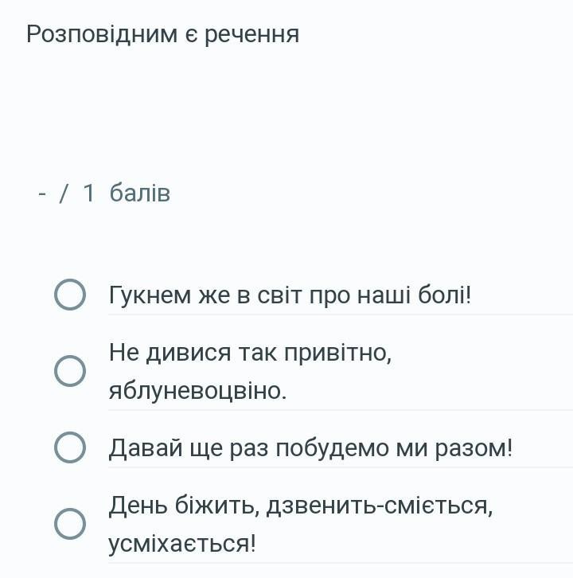Viewport: 573px width, 578px height.
Task: Click the word "усміхається!" in last option
Action: pyautogui.click(x=183, y=544)
